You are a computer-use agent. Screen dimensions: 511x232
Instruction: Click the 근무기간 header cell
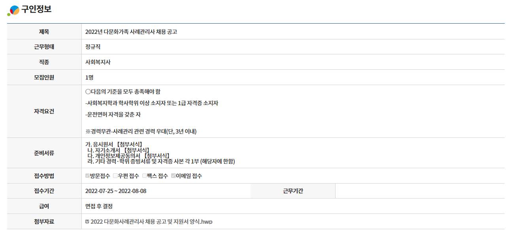(293, 191)
